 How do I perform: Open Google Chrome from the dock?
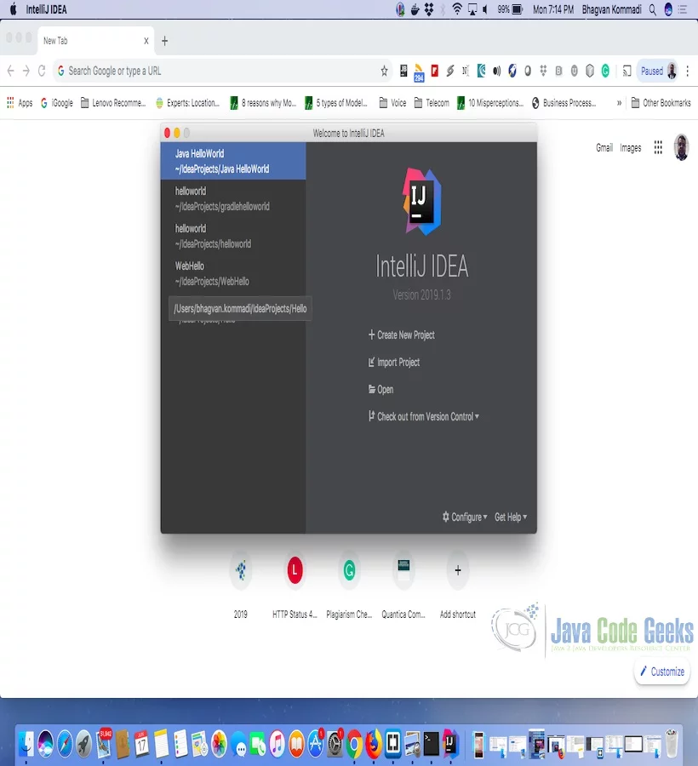coord(355,744)
